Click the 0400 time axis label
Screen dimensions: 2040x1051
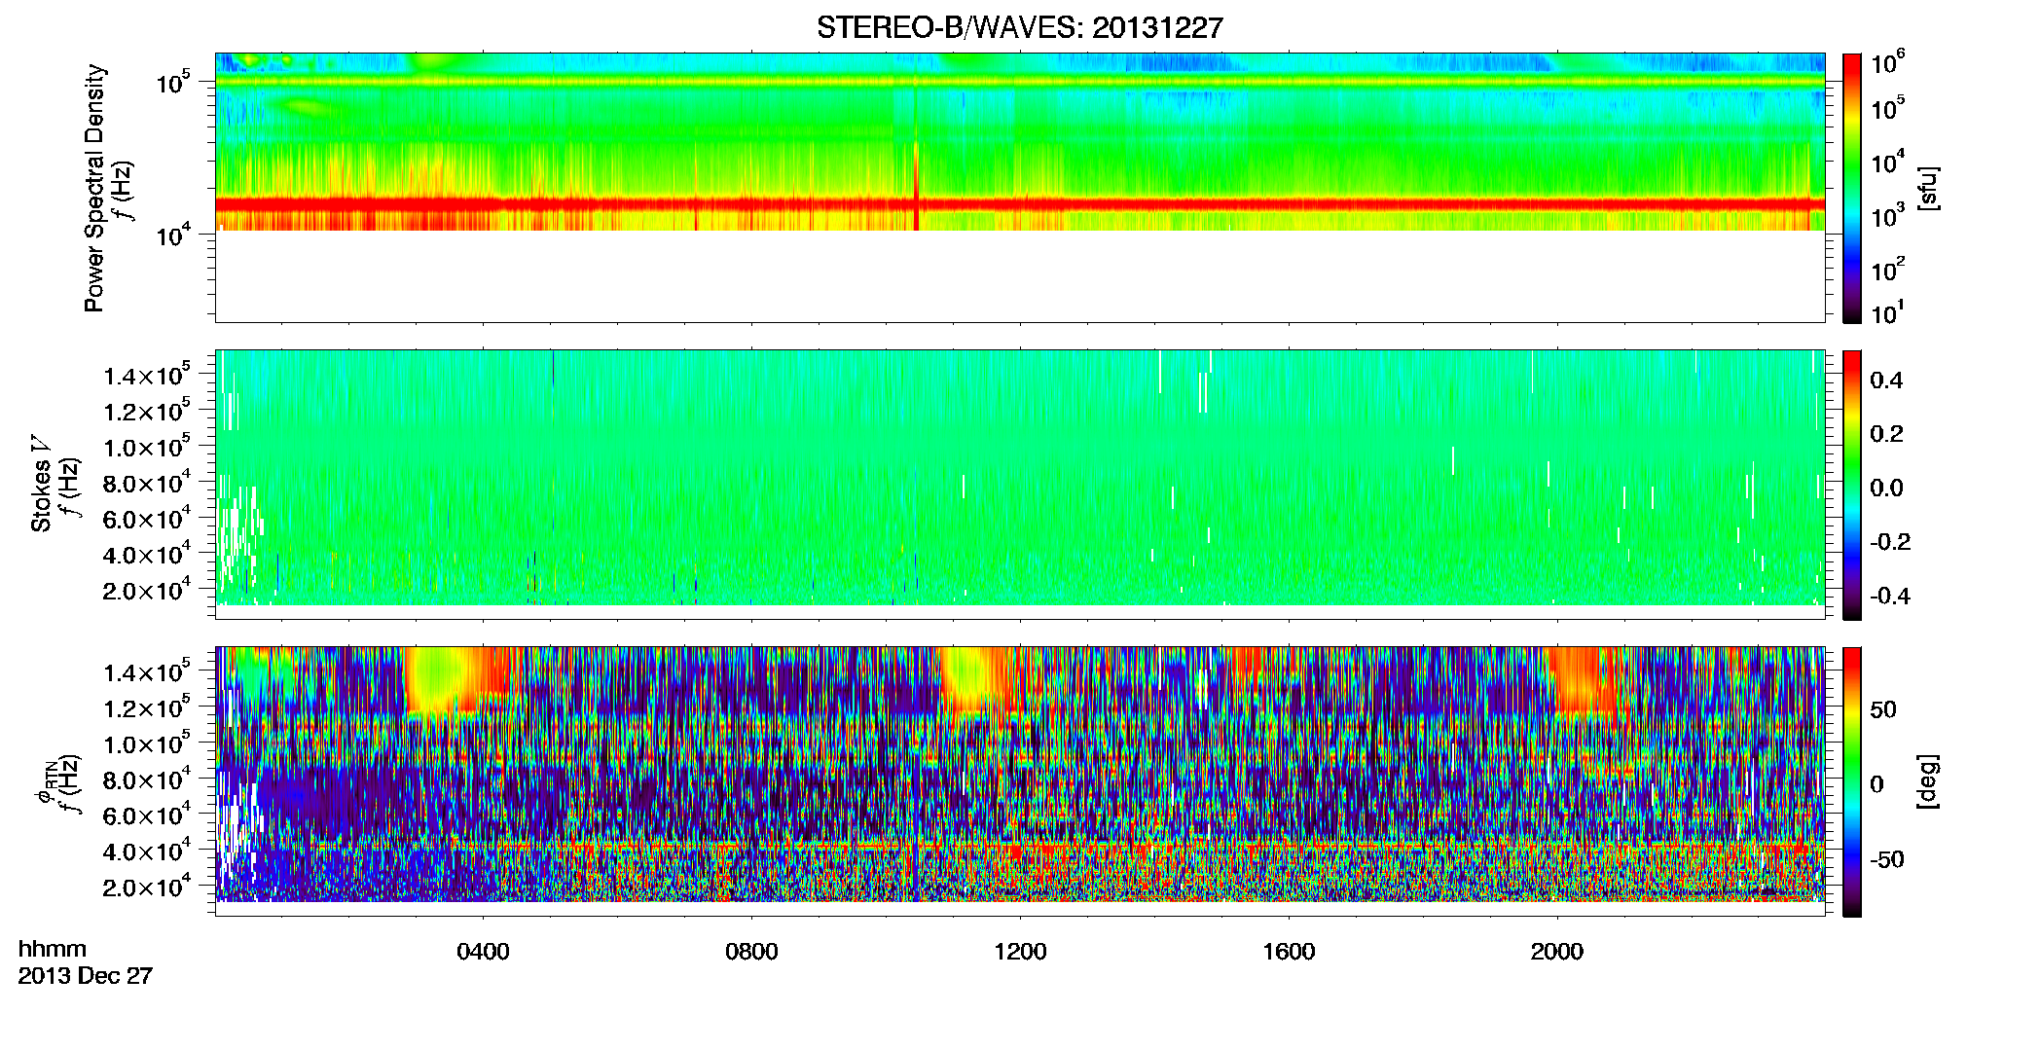(483, 952)
